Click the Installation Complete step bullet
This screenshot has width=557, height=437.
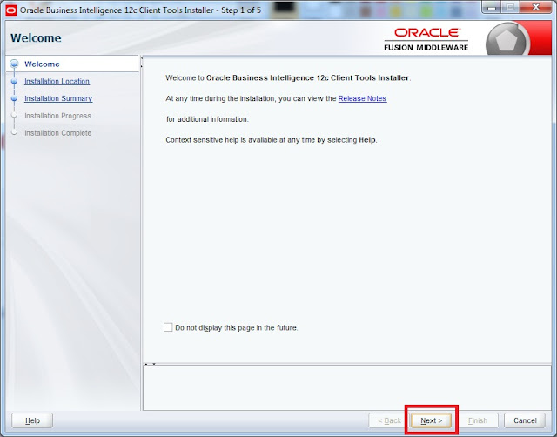(14, 132)
